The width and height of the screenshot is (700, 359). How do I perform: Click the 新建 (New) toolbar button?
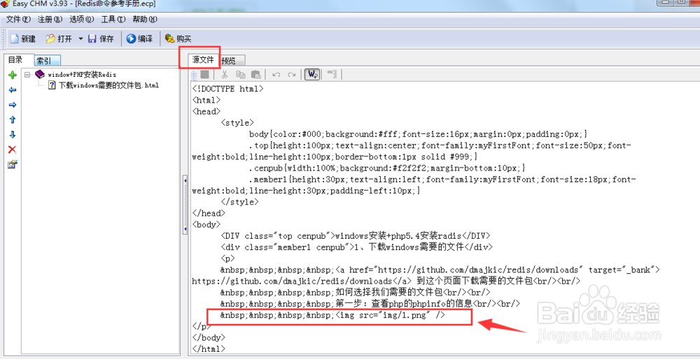(23, 38)
